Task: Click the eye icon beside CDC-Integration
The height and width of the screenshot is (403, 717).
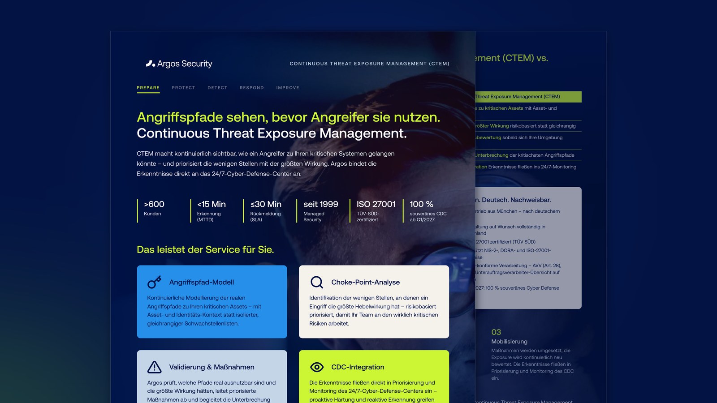Action: [317, 367]
